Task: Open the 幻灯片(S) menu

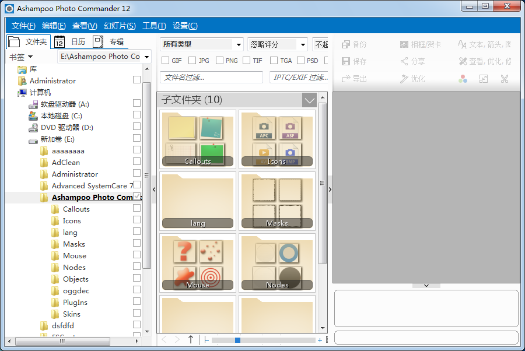Action: click(x=120, y=26)
